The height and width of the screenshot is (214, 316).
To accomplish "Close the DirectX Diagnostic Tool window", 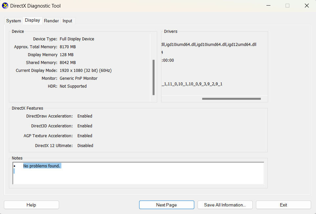I will (x=307, y=6).
